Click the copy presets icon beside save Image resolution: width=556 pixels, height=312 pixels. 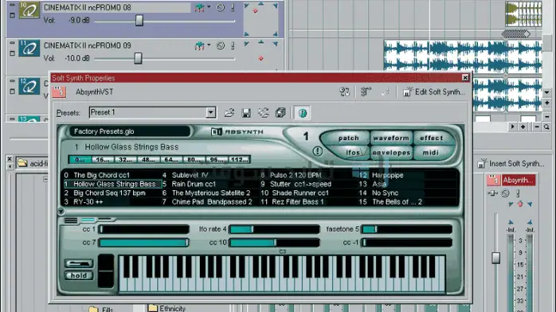[280, 113]
